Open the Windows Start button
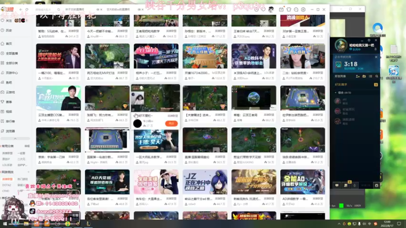406x228 pixels. pyautogui.click(x=5, y=224)
